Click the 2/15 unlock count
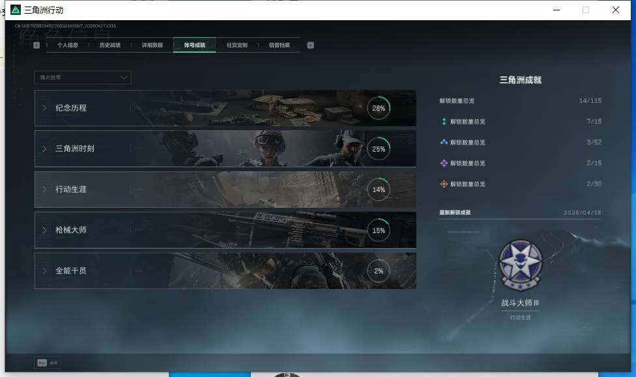The height and width of the screenshot is (377, 636). tap(594, 163)
